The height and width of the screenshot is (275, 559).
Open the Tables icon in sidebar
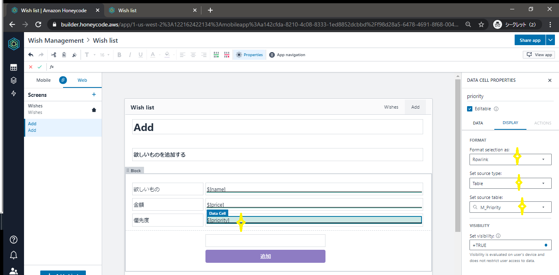[13, 68]
